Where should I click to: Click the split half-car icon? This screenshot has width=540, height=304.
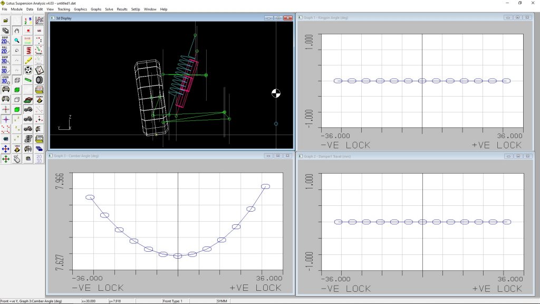[28, 149]
